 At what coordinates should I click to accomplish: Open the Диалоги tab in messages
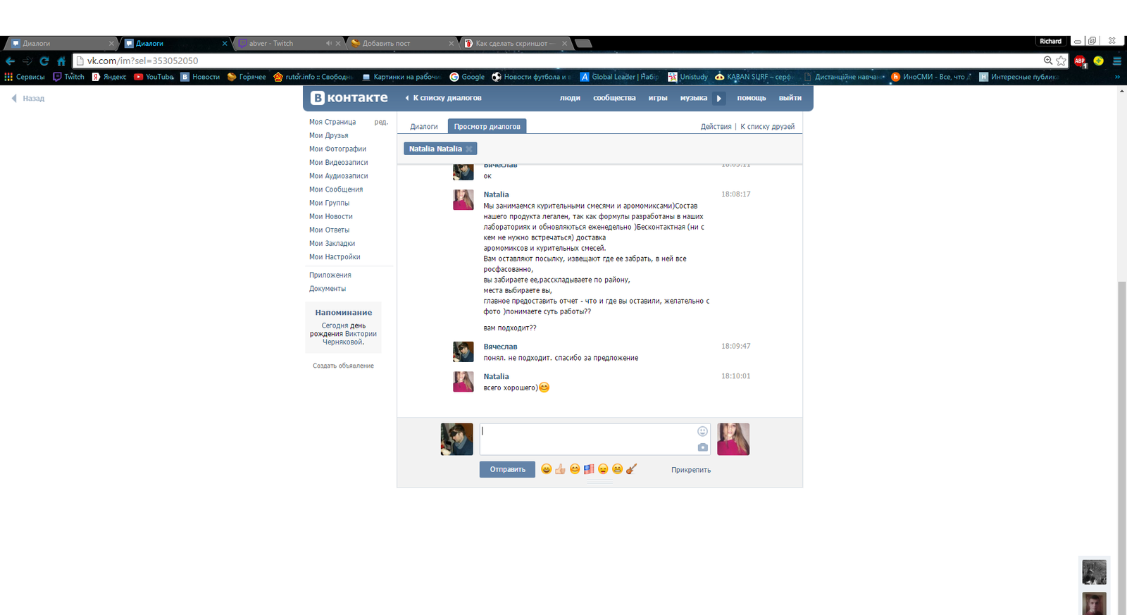pyautogui.click(x=424, y=127)
